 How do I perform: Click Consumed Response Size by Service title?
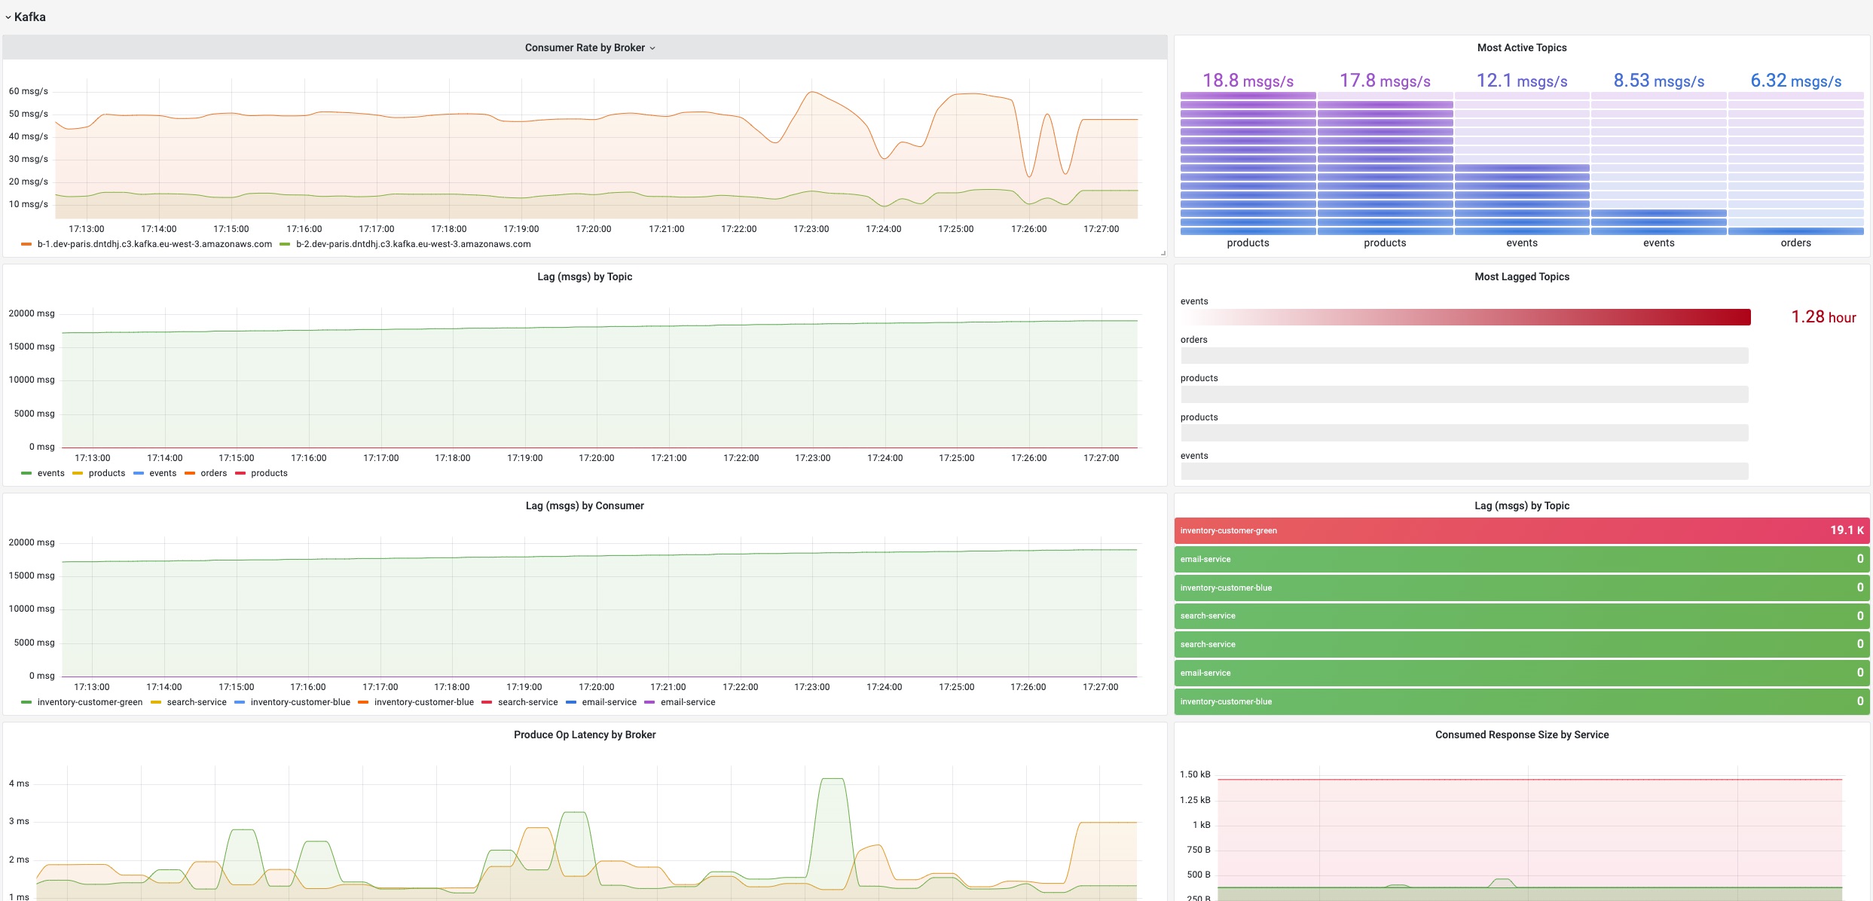coord(1521,735)
